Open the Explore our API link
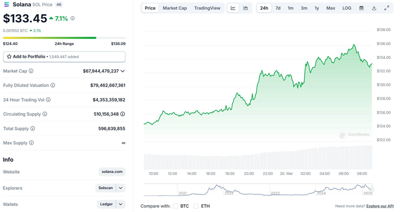The image size is (400, 212). click(380, 206)
